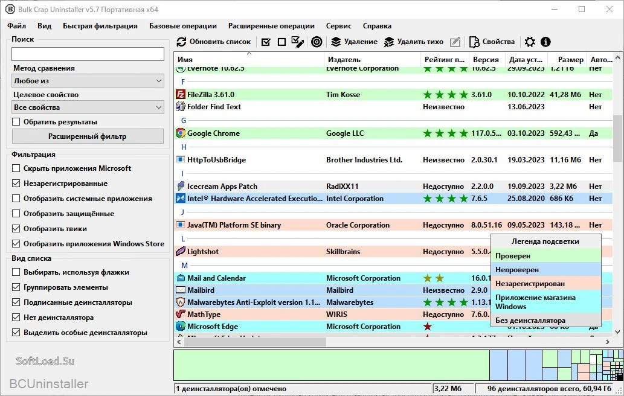The height and width of the screenshot is (396, 624).
Task: Collapse the M group header
Action: pos(184,265)
